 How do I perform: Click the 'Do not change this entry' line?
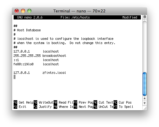(x=65, y=43)
